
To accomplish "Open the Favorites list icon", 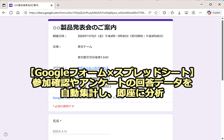I will [x=172, y=13].
